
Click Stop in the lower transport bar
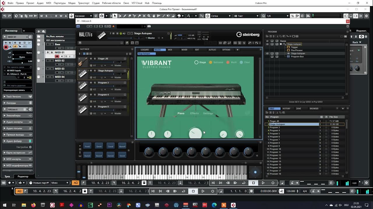tap(193, 191)
